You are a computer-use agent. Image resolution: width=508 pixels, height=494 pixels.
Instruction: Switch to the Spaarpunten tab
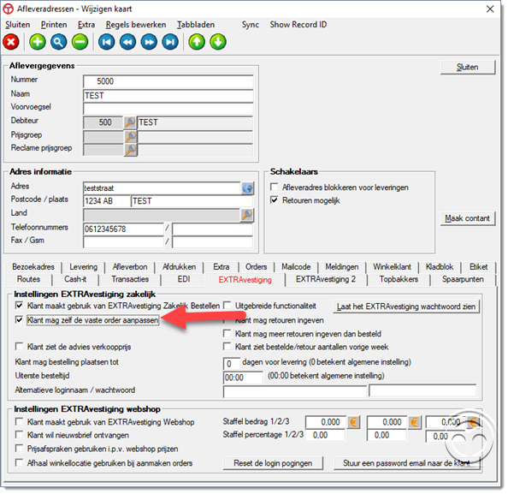[x=463, y=279]
